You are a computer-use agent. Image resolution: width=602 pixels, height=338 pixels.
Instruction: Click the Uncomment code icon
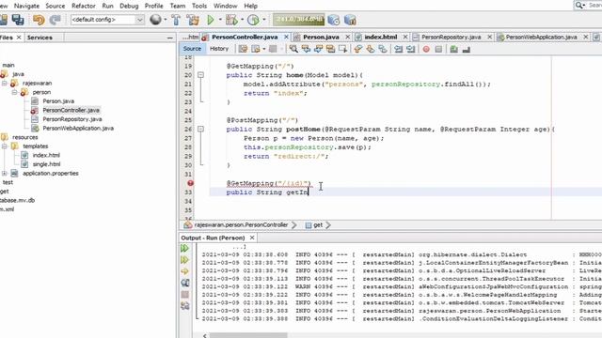[x=467, y=49]
